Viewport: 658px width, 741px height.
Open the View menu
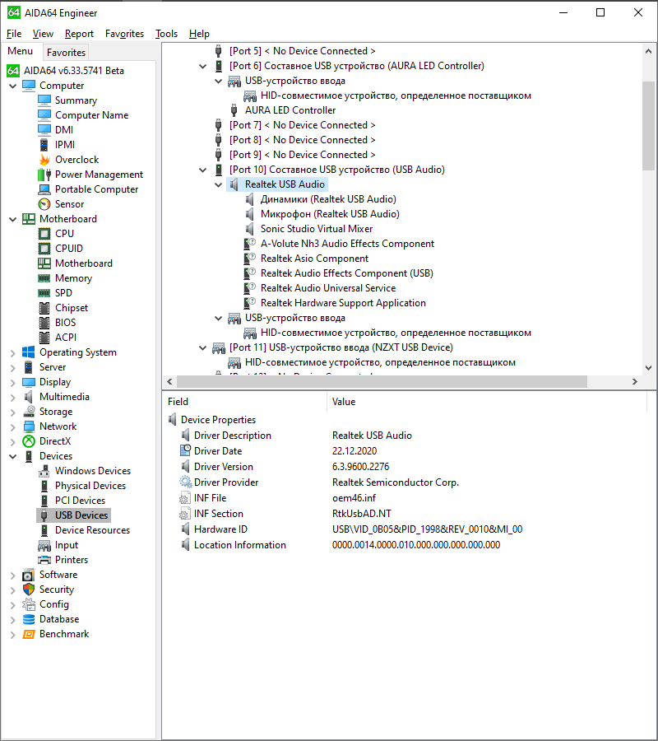tap(43, 34)
